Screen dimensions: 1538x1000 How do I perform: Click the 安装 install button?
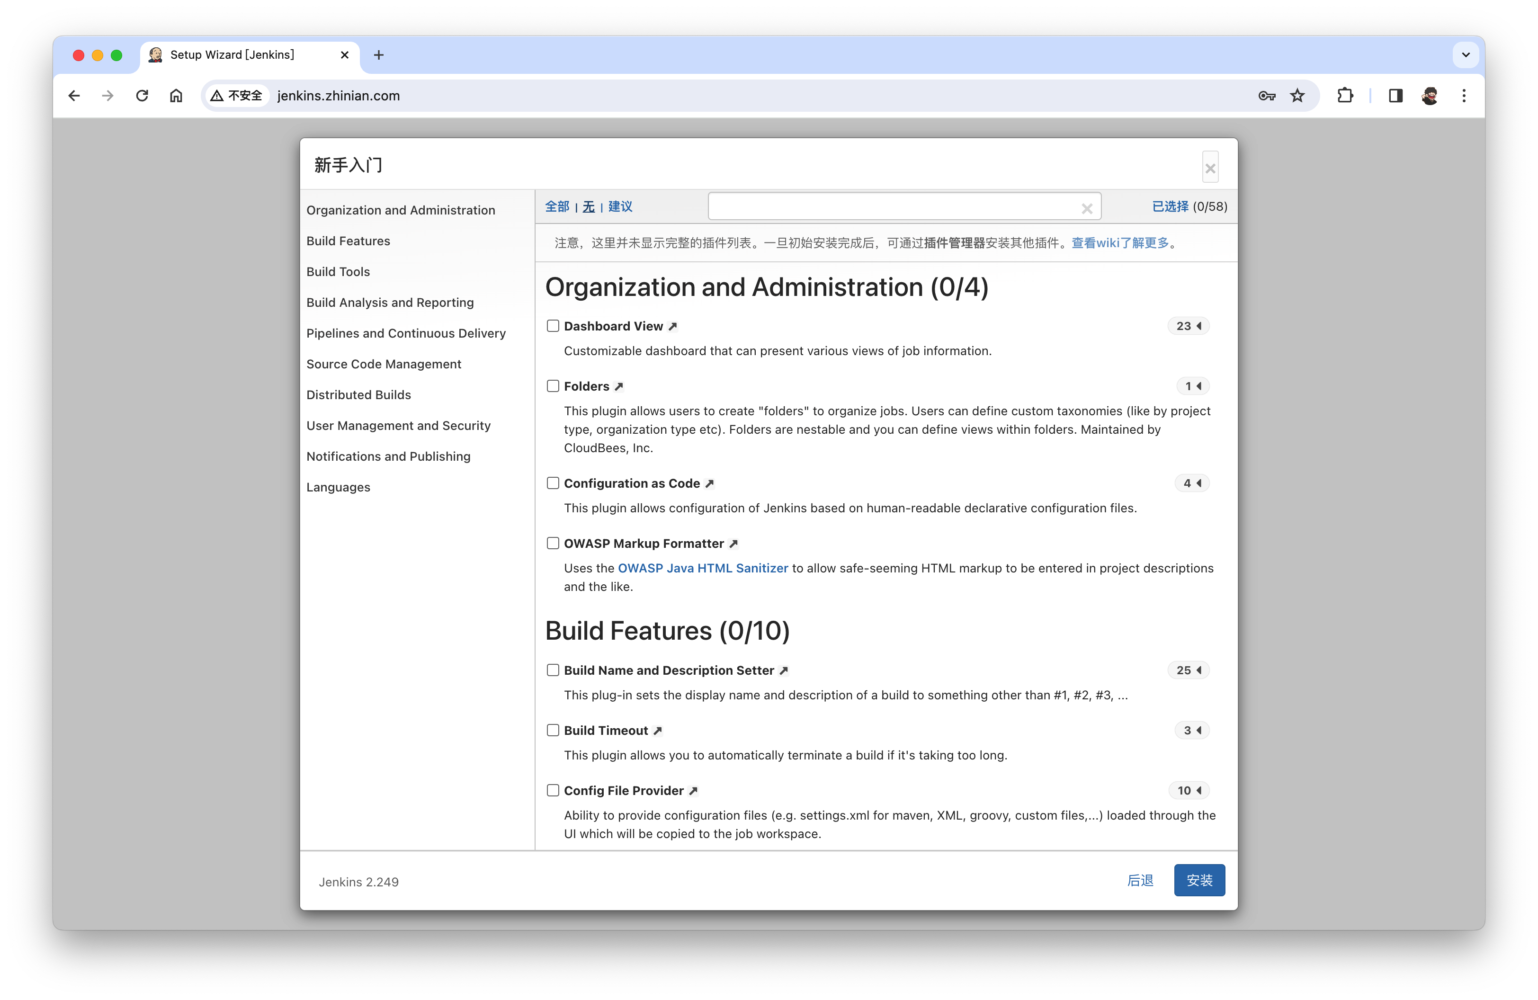pos(1199,881)
